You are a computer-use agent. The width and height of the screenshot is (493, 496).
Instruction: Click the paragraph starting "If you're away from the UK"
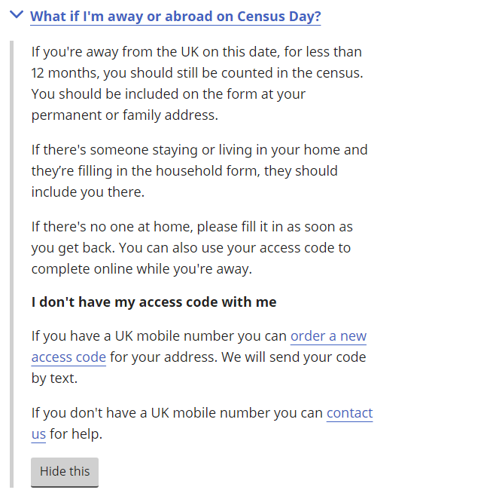click(x=197, y=84)
